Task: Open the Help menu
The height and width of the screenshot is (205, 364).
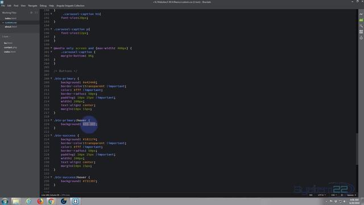Action: click(51, 6)
